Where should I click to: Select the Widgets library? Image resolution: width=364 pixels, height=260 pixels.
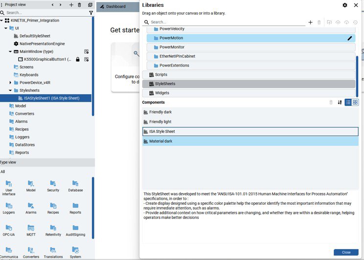[249, 93]
